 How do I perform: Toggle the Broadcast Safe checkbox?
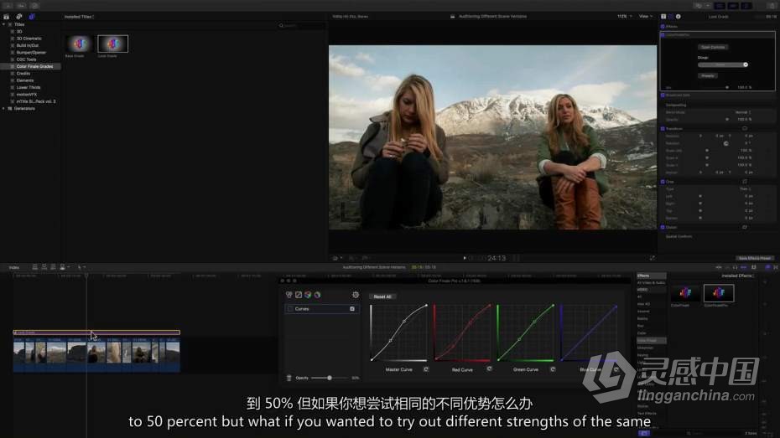click(663, 95)
